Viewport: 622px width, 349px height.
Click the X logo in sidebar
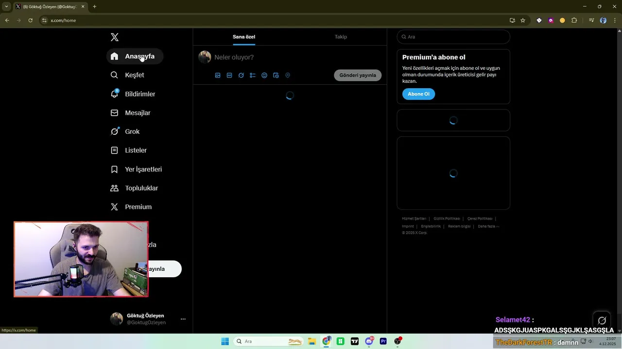pyautogui.click(x=115, y=37)
